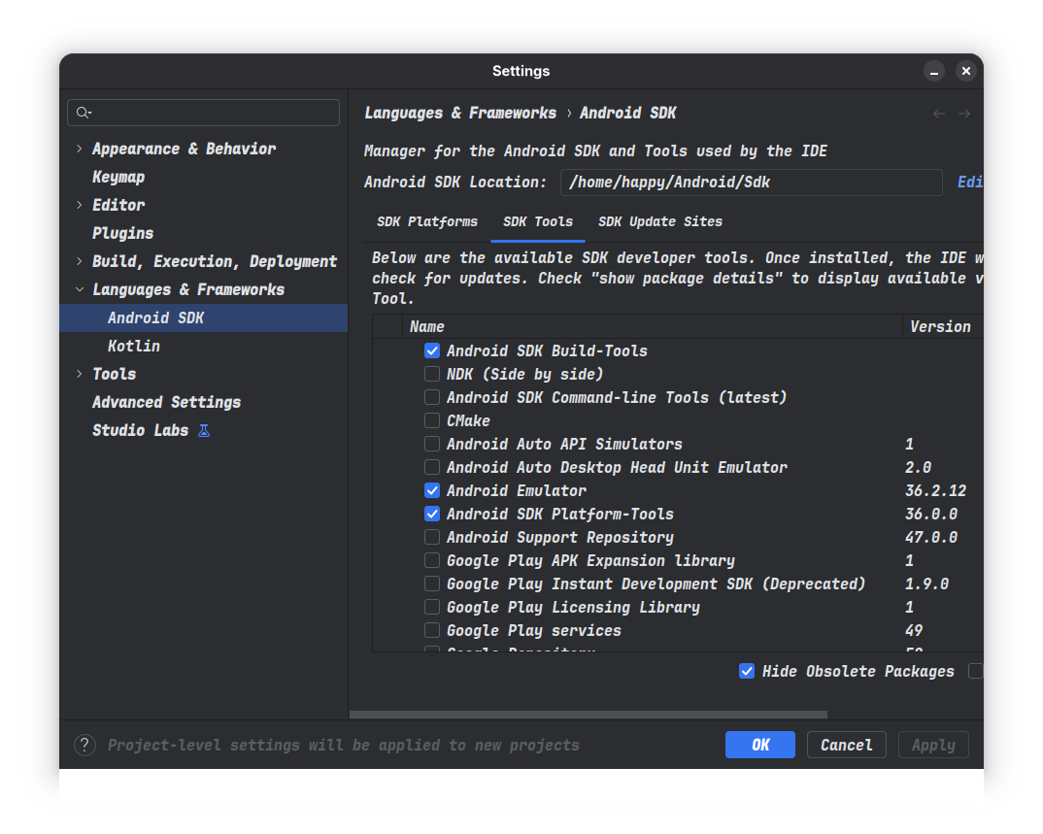
Task: Check Google Play Instant Development SDK
Action: point(432,584)
